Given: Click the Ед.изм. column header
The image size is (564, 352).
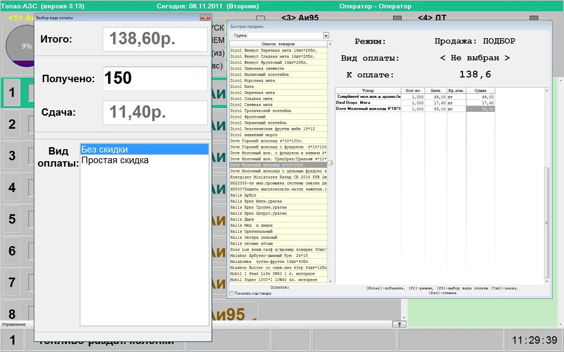Looking at the screenshot, I should click(456, 91).
